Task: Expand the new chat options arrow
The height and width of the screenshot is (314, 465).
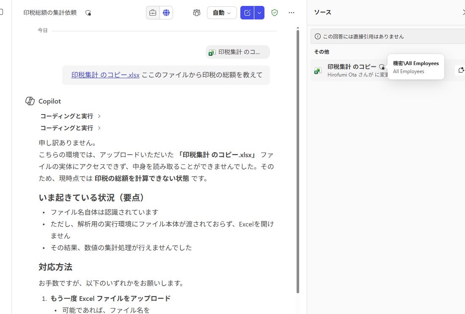Action: pyautogui.click(x=259, y=13)
